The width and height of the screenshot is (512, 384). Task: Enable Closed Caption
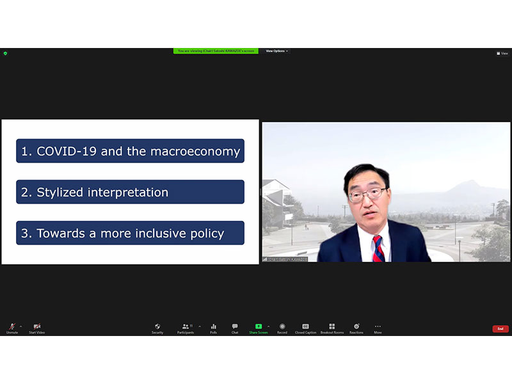pos(305,328)
